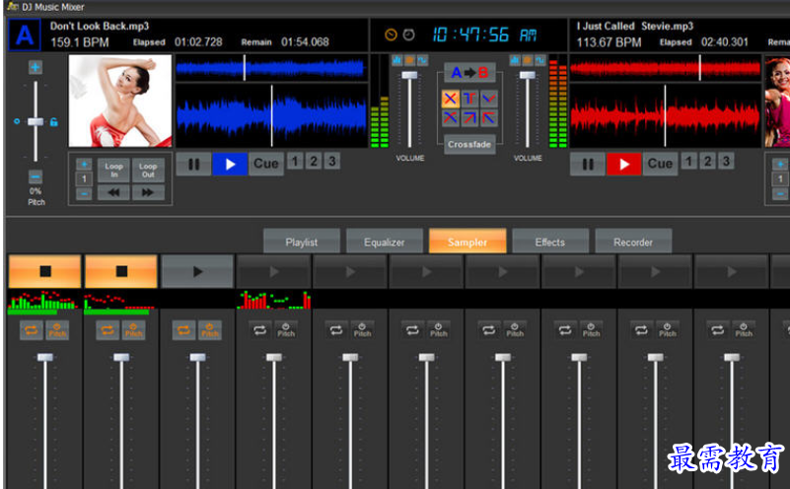Raise deck A pitch with plus button

pyautogui.click(x=36, y=67)
